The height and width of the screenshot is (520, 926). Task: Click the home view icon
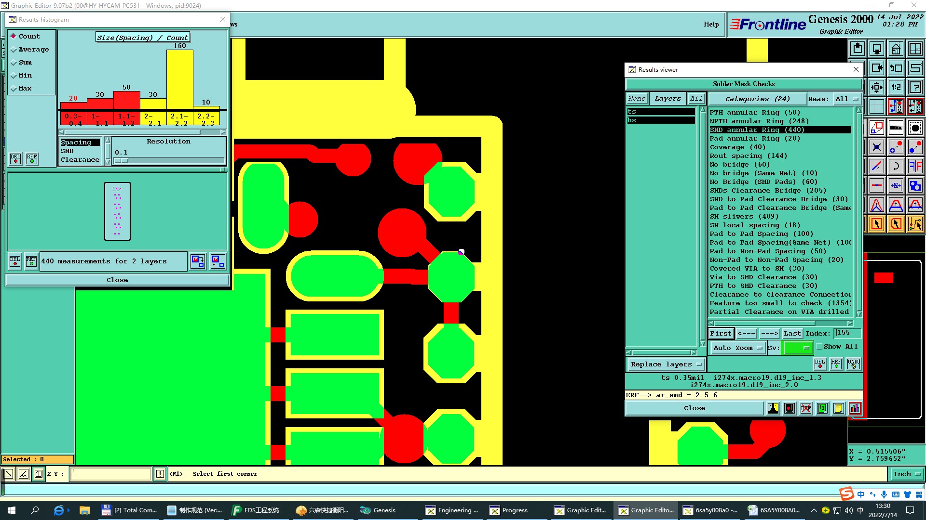pos(896,49)
